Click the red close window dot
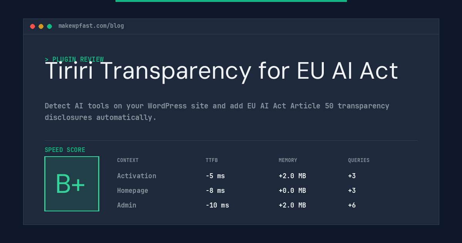The width and height of the screenshot is (462, 243). click(x=32, y=26)
